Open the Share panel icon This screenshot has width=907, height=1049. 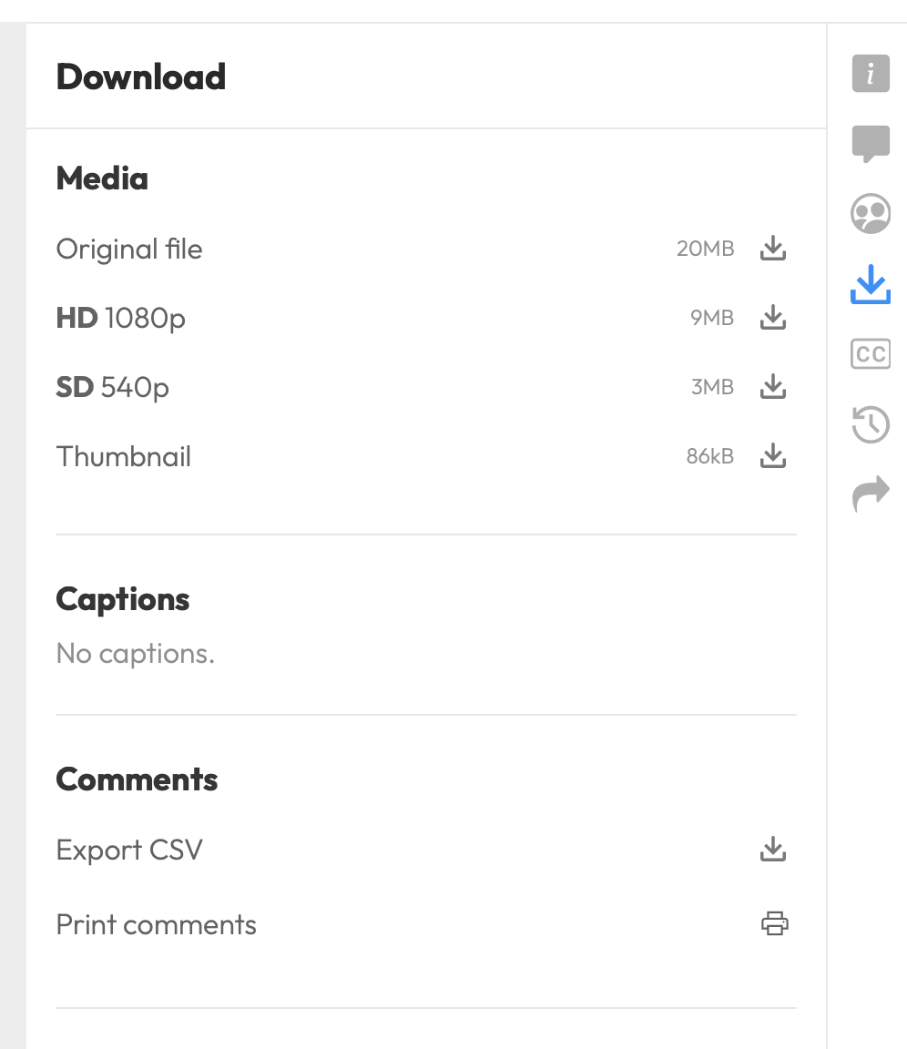870,492
